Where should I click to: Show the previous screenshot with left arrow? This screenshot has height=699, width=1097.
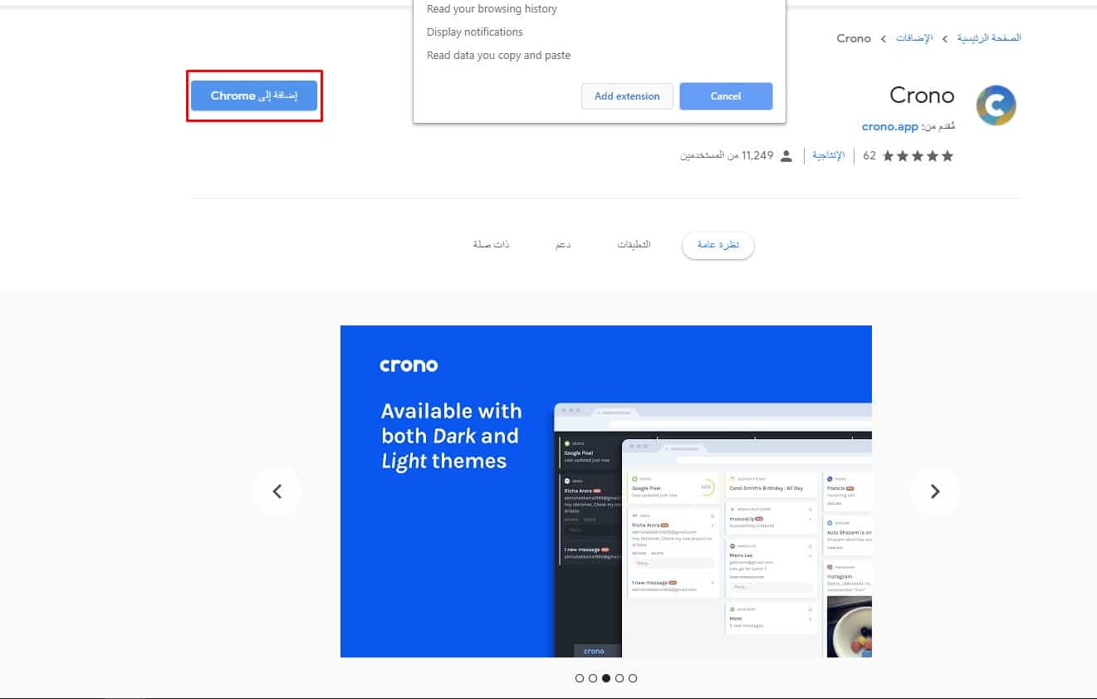pyautogui.click(x=277, y=491)
